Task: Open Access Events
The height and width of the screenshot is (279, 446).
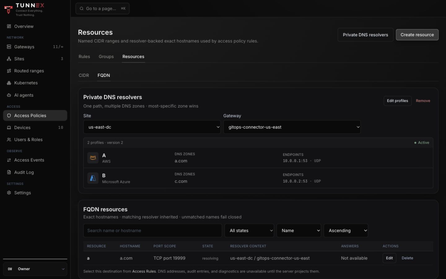Action: [x=35, y=160]
